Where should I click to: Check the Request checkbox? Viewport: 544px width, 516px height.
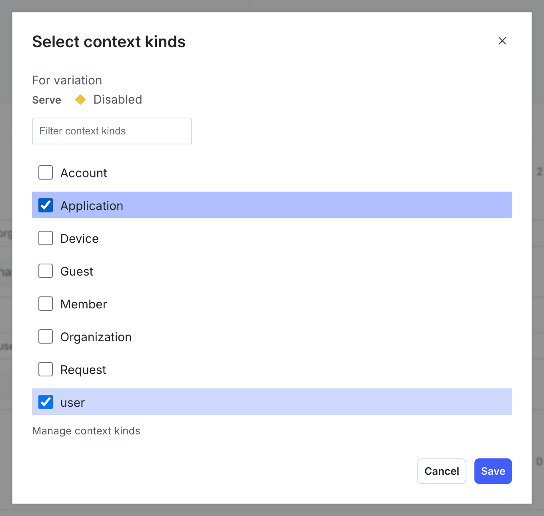pos(45,369)
